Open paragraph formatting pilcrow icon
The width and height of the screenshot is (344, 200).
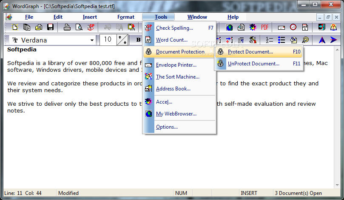point(241,40)
